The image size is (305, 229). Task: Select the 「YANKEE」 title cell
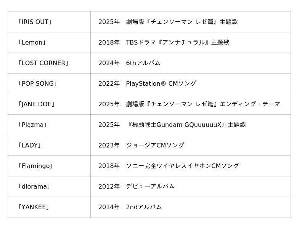(34, 207)
